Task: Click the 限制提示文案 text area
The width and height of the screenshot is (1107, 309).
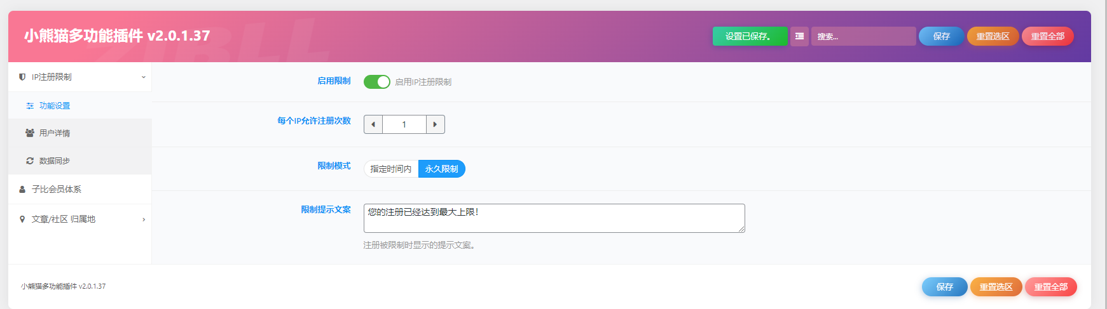Action: point(553,218)
